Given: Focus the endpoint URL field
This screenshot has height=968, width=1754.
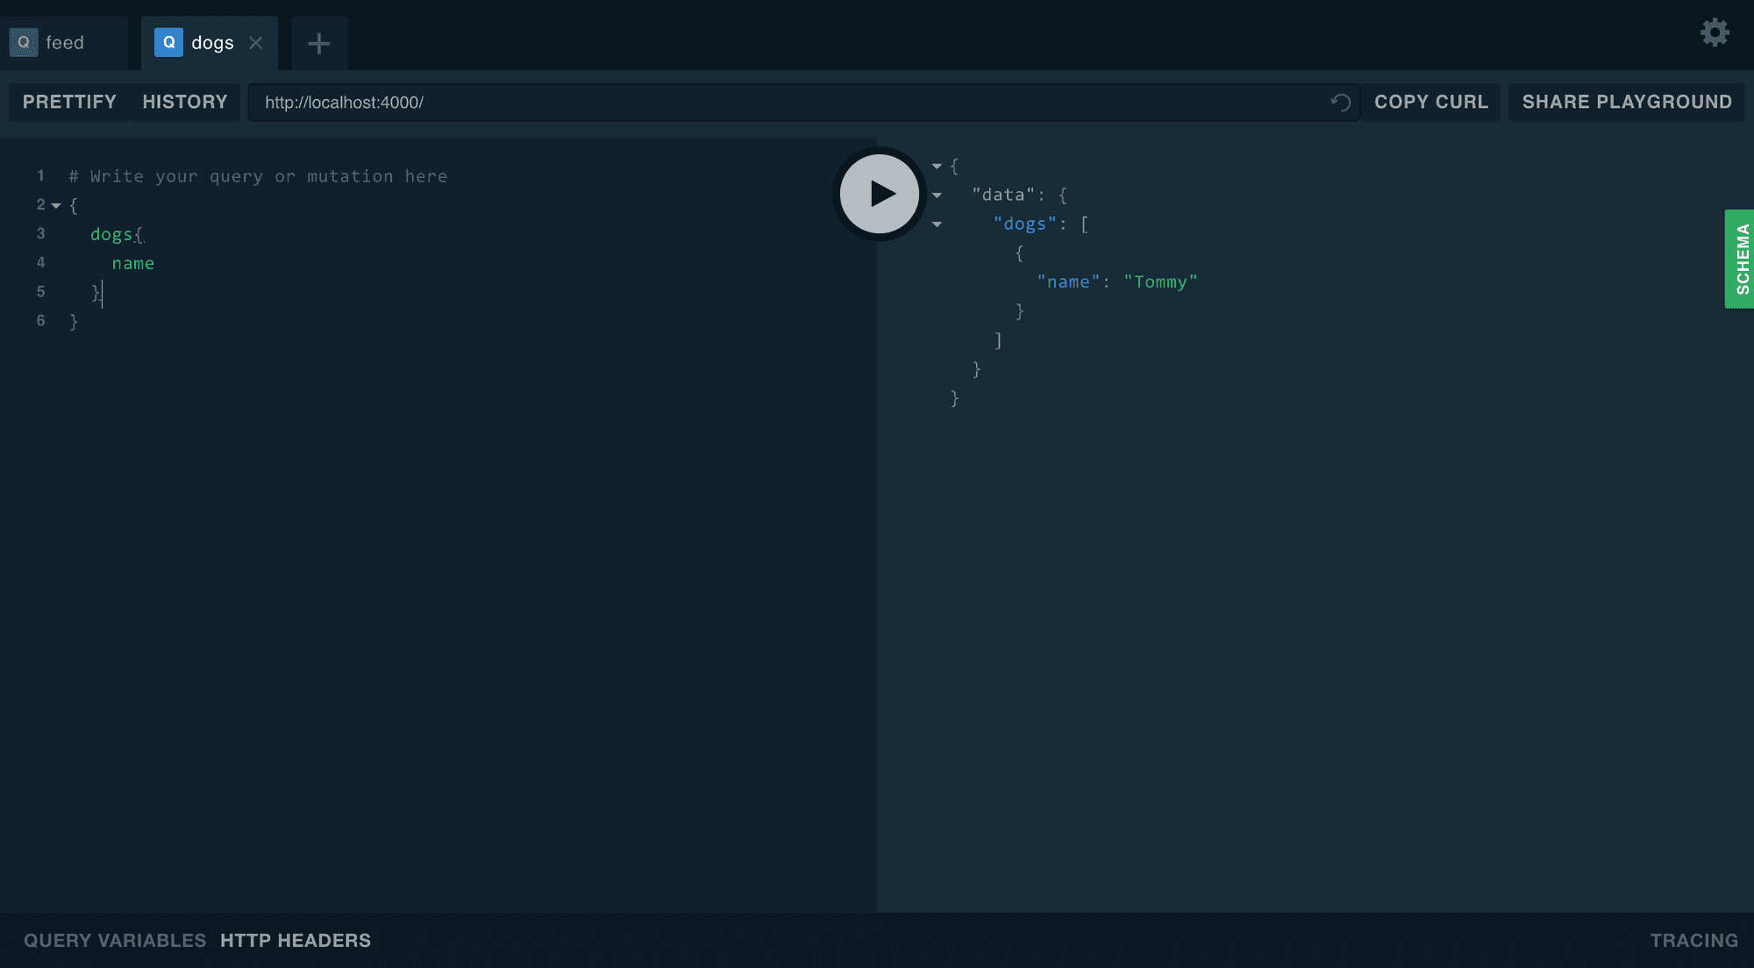Looking at the screenshot, I should 804,102.
